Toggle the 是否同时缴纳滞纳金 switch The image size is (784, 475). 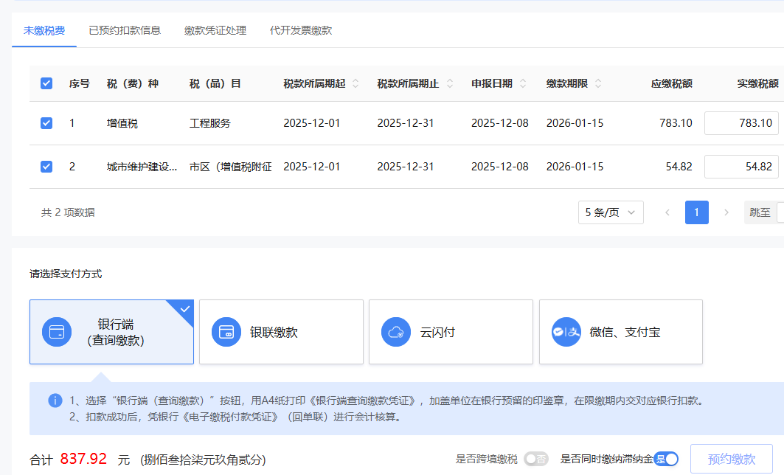666,459
